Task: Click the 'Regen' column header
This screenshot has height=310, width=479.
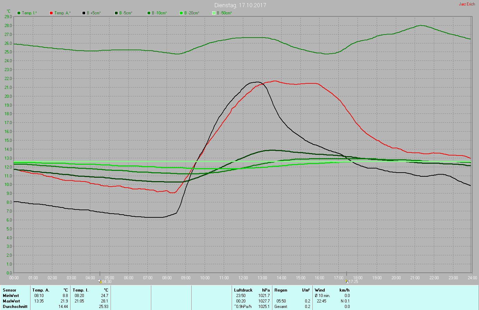Action: click(x=281, y=290)
